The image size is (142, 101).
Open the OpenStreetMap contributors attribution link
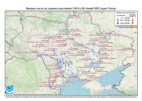pos(122,94)
